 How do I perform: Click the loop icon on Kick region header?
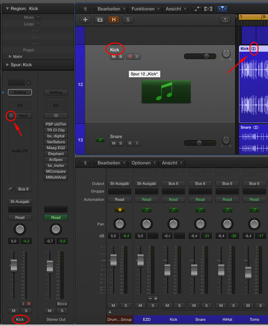253,49
